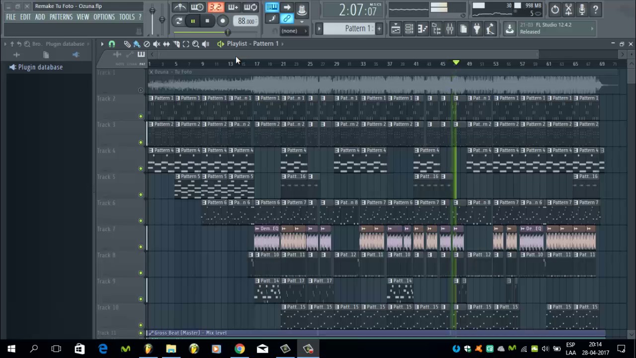
Task: Open the browser options arrow
Action: [x=5, y=44]
